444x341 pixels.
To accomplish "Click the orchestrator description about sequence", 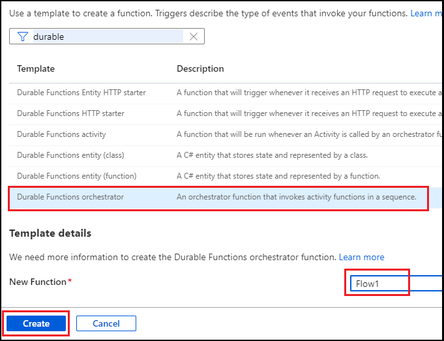I will [x=297, y=197].
